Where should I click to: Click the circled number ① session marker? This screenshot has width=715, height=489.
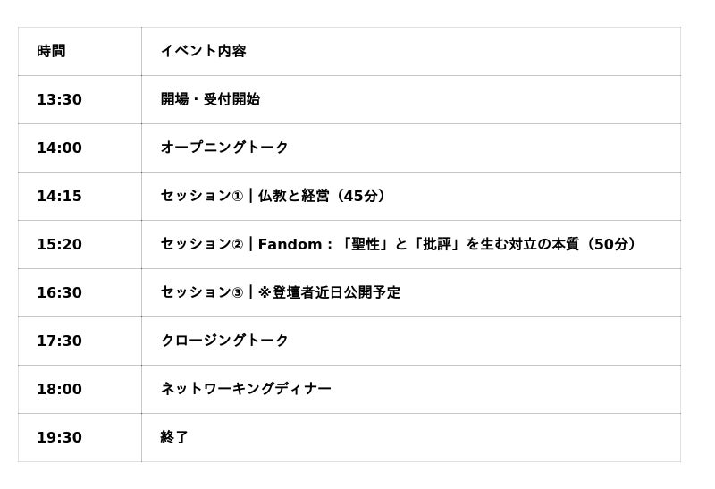click(x=237, y=197)
